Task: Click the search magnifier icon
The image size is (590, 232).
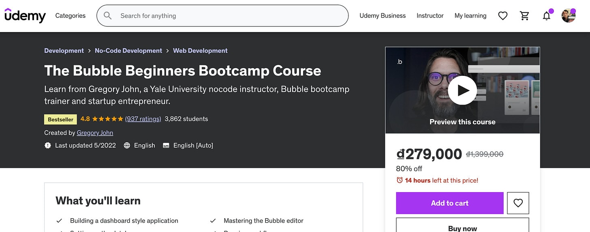Action: (x=107, y=15)
